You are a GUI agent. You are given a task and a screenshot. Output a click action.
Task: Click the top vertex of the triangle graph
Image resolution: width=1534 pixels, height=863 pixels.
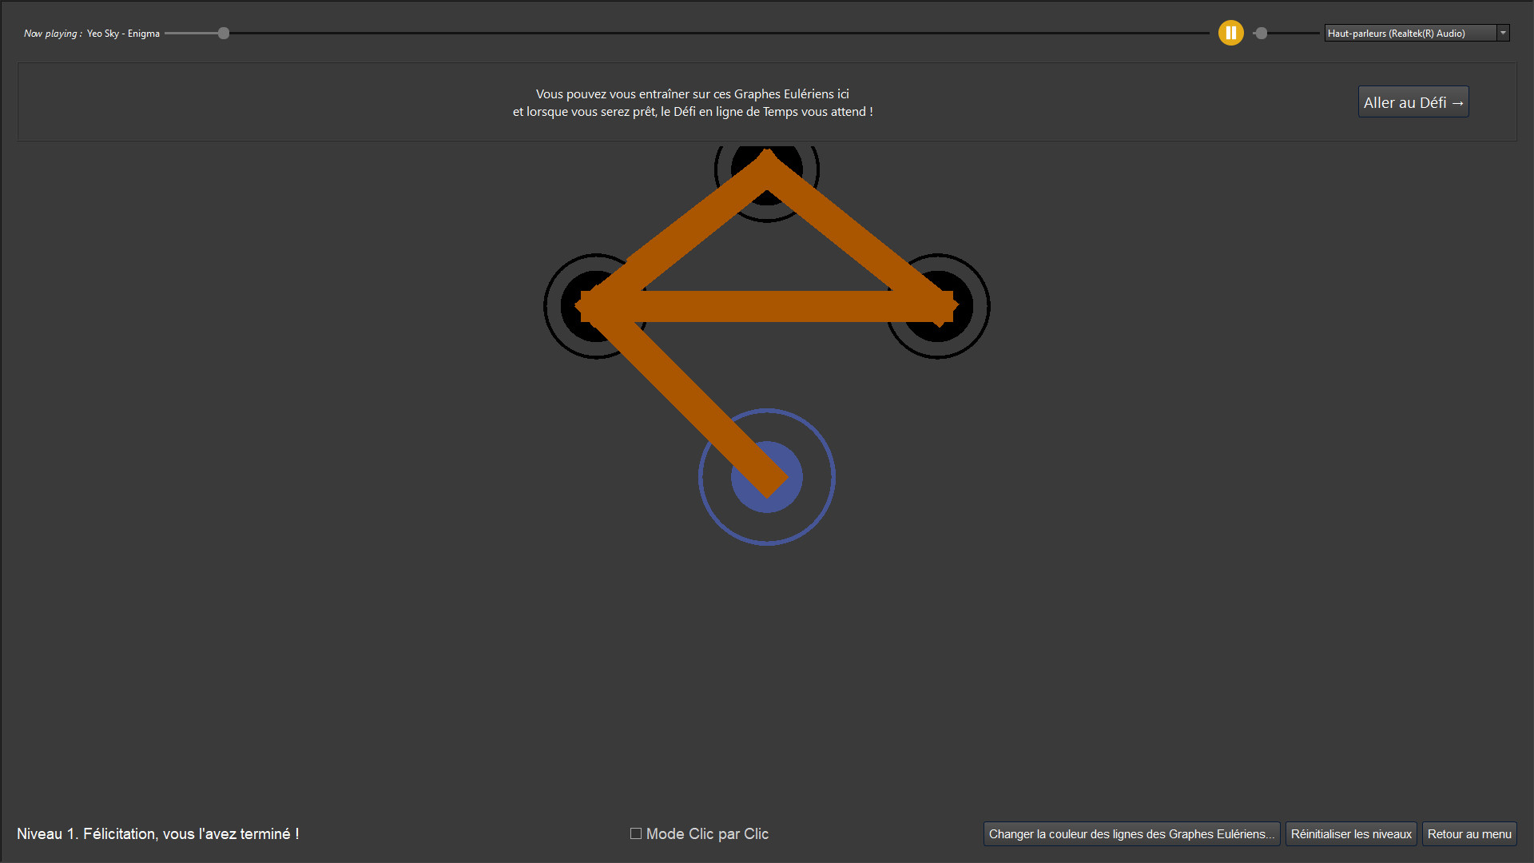click(x=766, y=169)
